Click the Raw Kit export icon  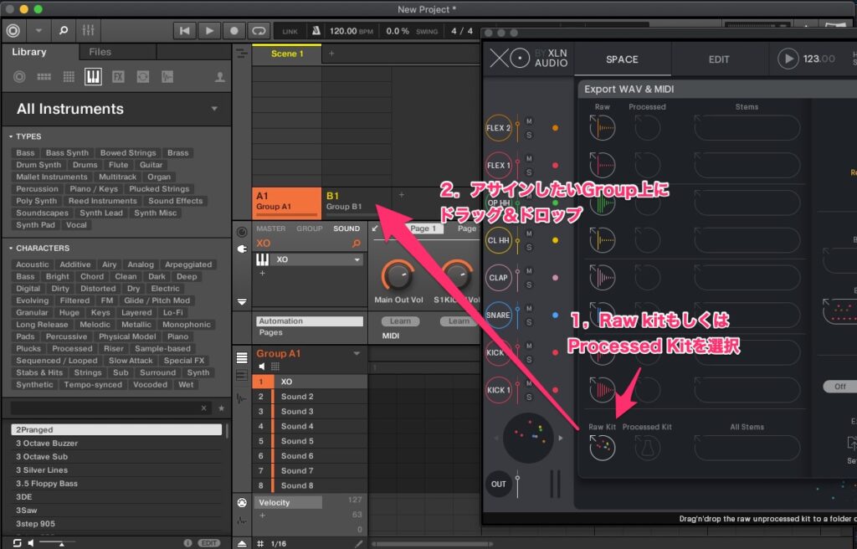click(602, 449)
